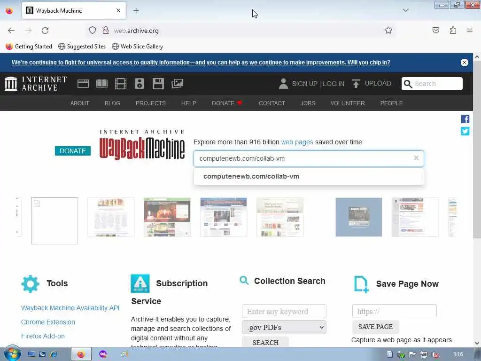481x361 pixels.
Task: Open the HELP menu item
Action: [189, 103]
